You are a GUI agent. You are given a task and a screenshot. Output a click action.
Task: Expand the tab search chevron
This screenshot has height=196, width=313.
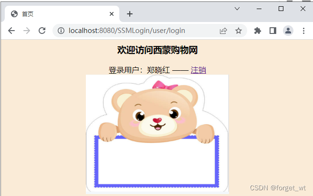click(237, 9)
